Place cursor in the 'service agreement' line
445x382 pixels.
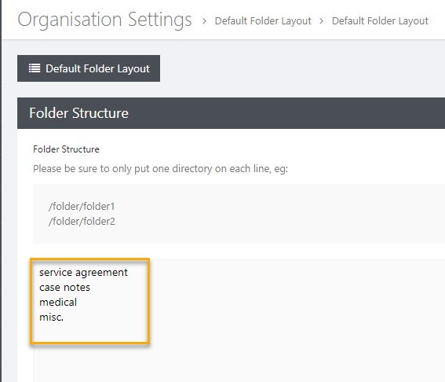[83, 272]
